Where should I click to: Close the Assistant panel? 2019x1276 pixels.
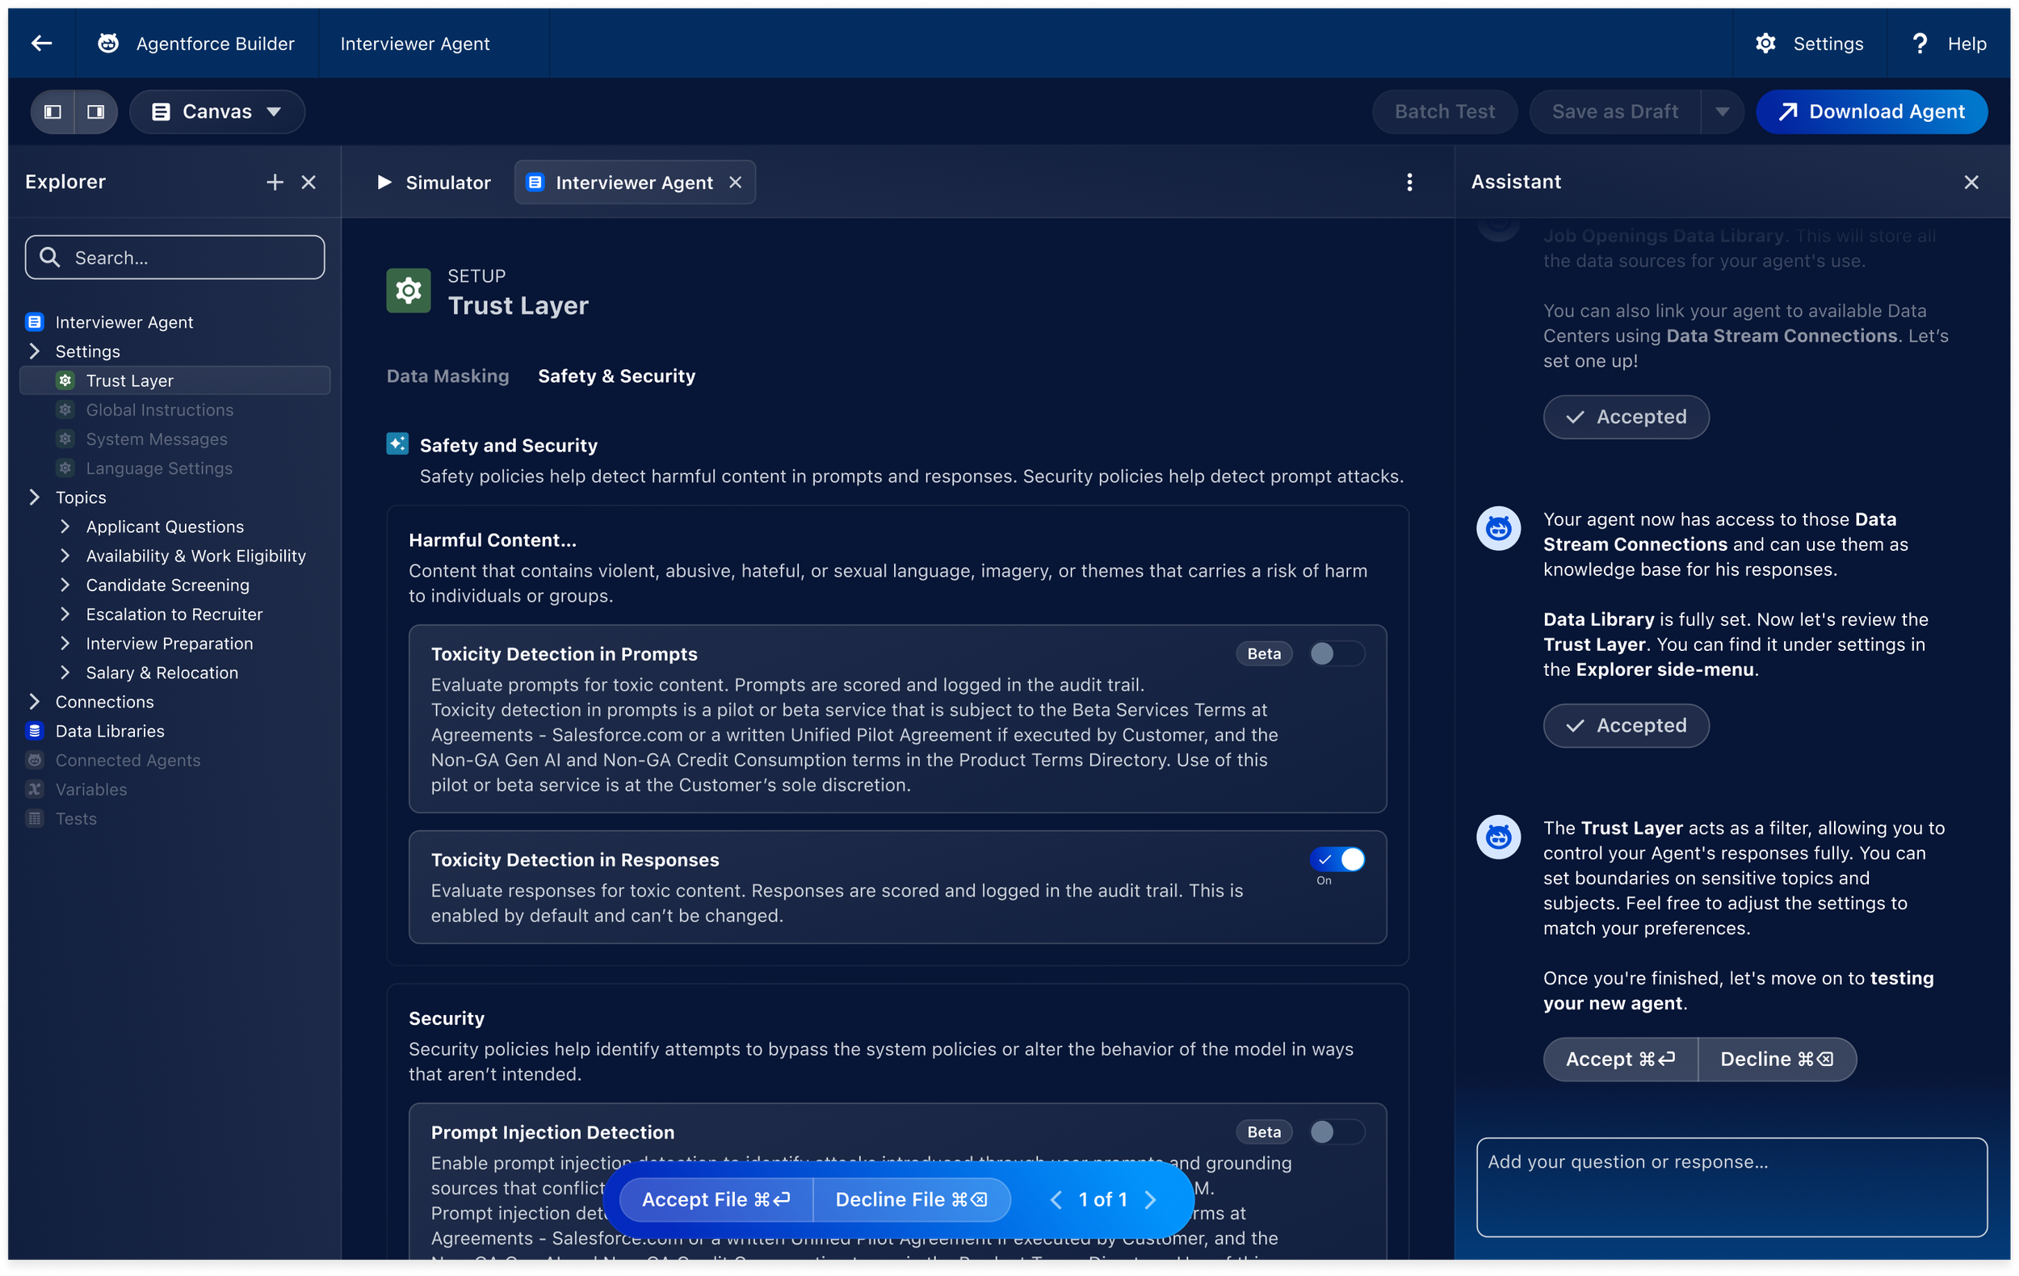[x=1971, y=182]
